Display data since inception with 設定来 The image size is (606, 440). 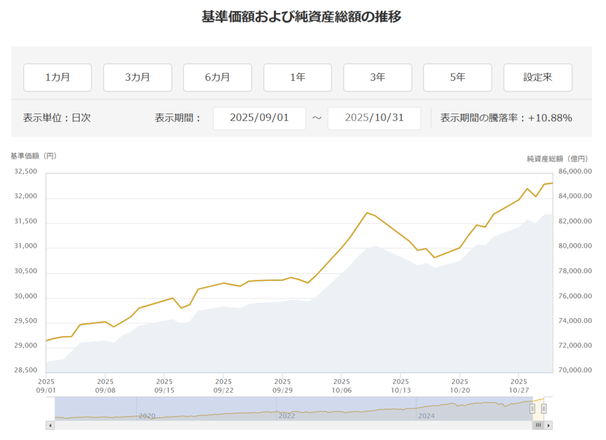pyautogui.click(x=537, y=77)
